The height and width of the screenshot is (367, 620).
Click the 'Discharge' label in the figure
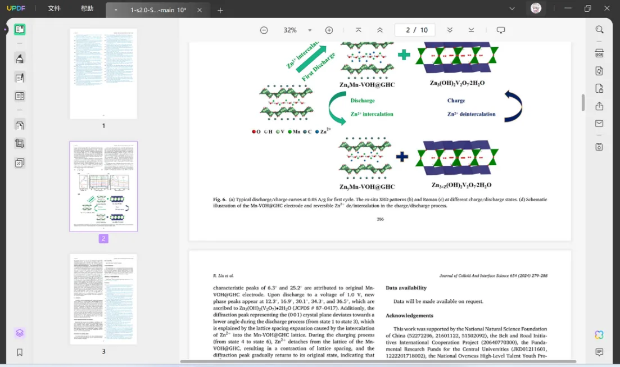point(362,101)
